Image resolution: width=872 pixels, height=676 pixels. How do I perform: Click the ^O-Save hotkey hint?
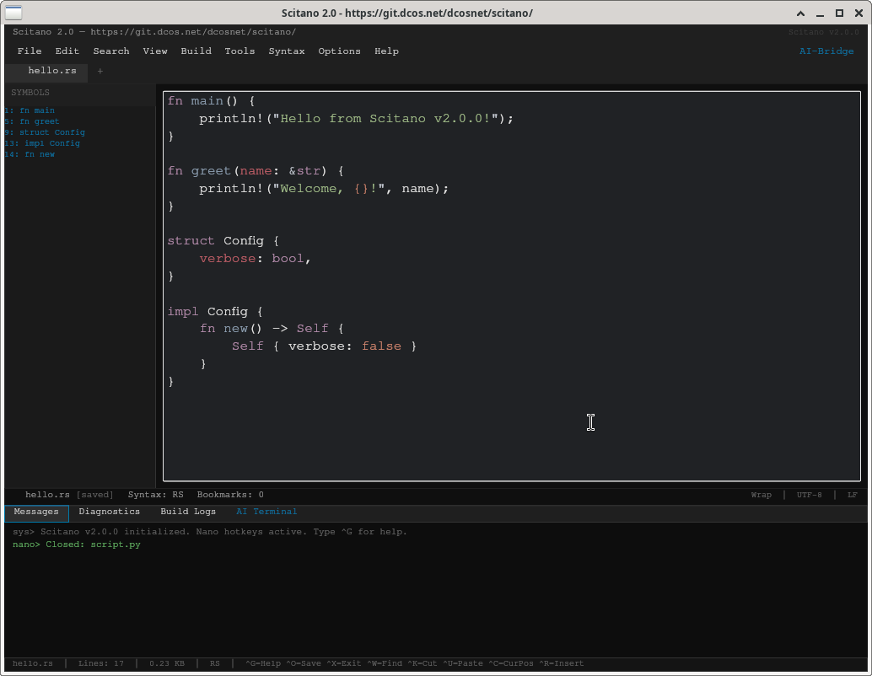303,663
